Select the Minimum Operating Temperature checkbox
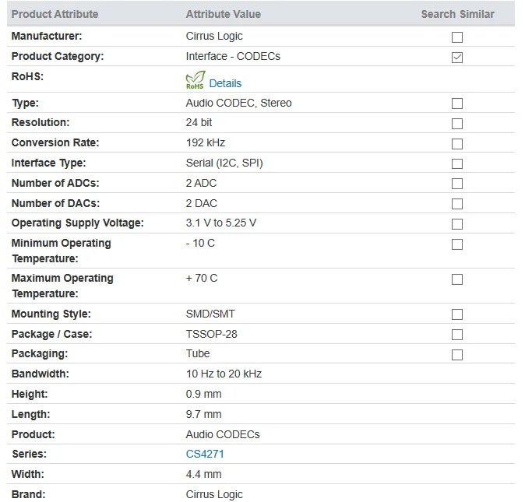 [x=457, y=244]
